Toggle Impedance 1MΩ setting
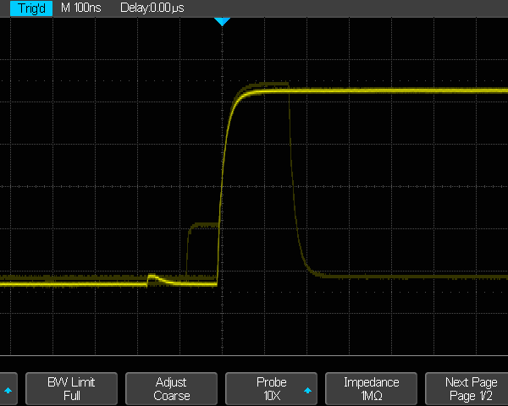The image size is (508, 406). pyautogui.click(x=371, y=389)
